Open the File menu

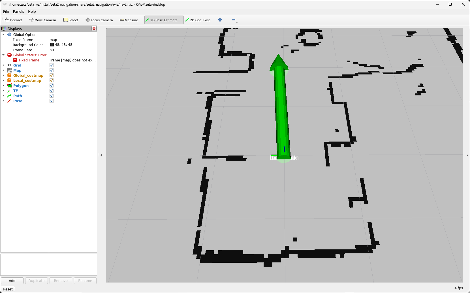pos(6,12)
